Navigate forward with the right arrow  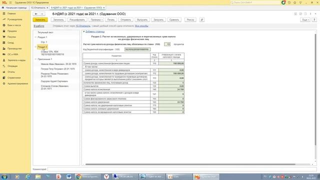tap(42, 14)
